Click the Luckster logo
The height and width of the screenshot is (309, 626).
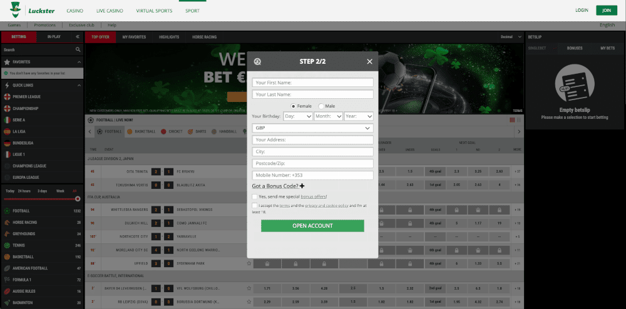29,11
